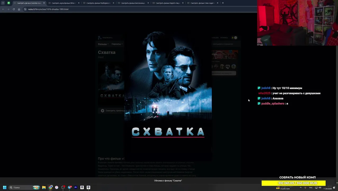The height and width of the screenshot is (191, 338).
Task: Toggle the site theme switch
Action: pos(234,38)
